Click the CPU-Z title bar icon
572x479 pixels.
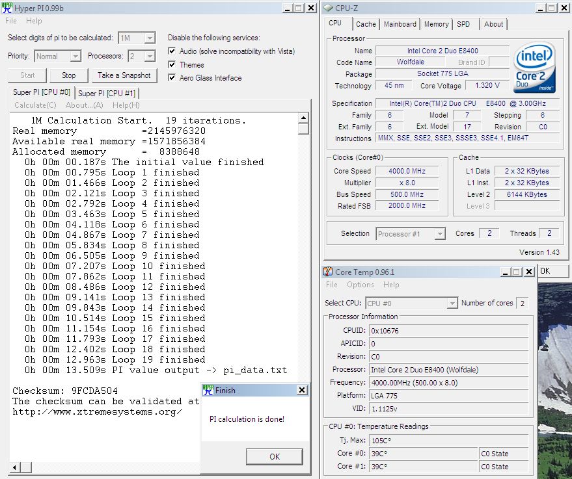coord(329,8)
